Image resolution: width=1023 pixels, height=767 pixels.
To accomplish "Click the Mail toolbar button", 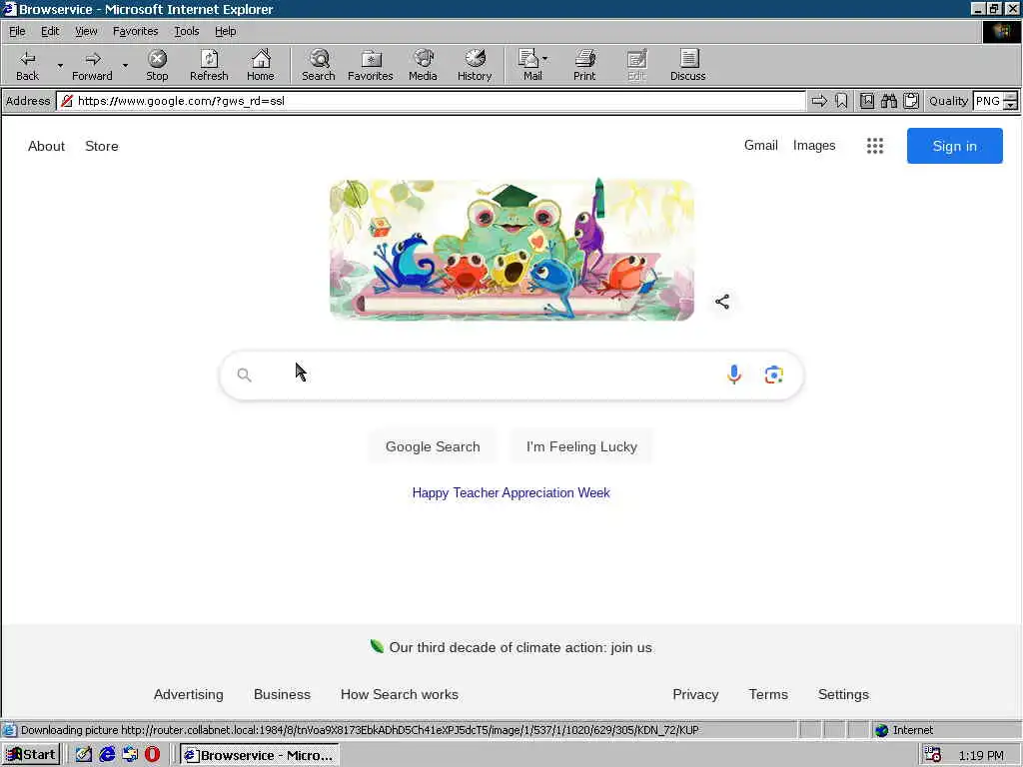I will 530,65.
